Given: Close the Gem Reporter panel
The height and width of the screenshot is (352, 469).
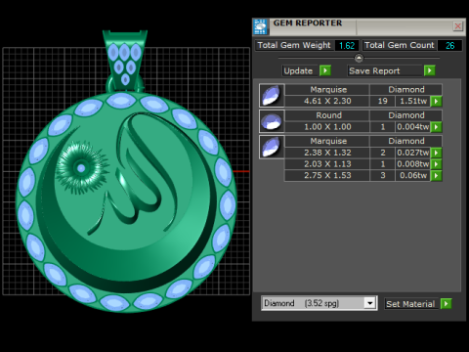Looking at the screenshot, I should [457, 26].
